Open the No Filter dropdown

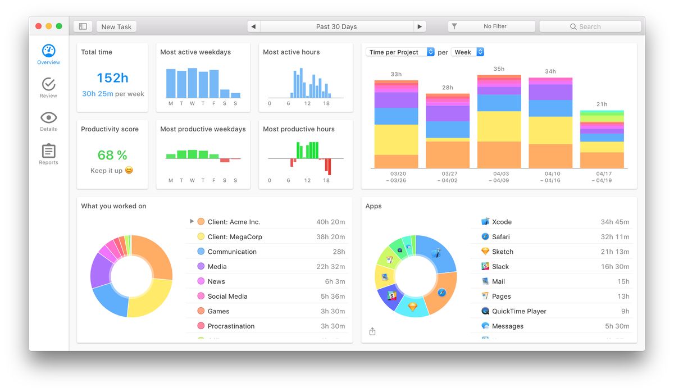[x=491, y=26]
